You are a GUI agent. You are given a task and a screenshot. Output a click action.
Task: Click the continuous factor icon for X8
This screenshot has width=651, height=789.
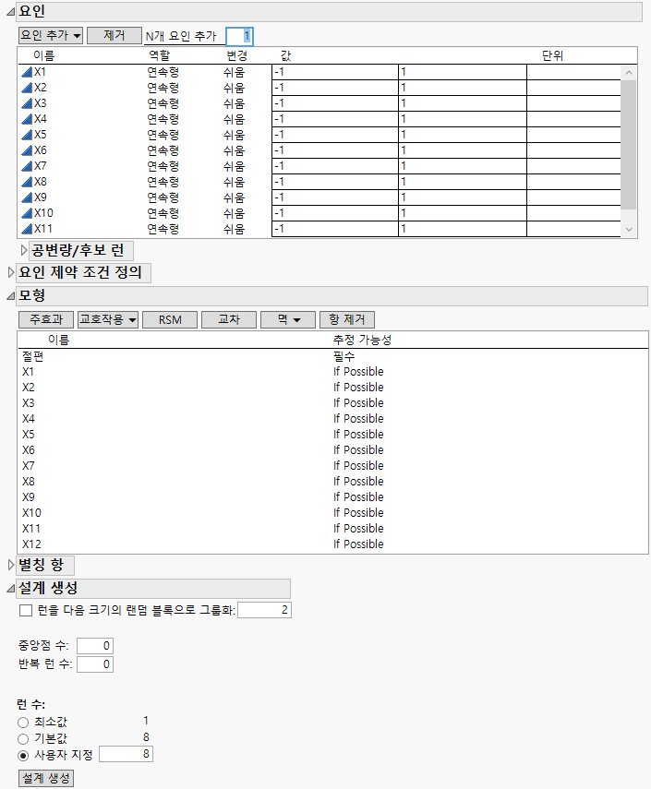click(x=27, y=181)
